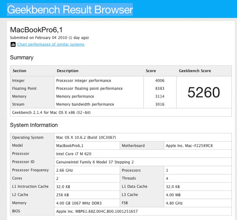
Task: Select the 4.00 MB L3 cache value
Action: (173, 195)
